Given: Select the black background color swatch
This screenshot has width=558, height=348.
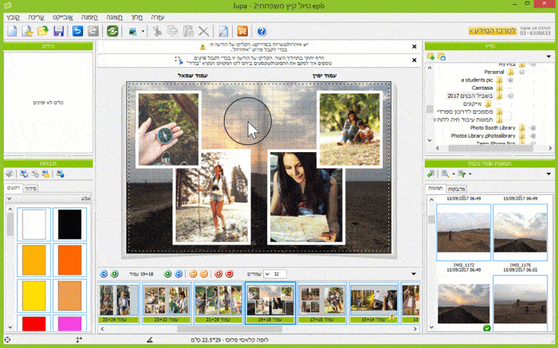Looking at the screenshot, I should pyautogui.click(x=70, y=225).
